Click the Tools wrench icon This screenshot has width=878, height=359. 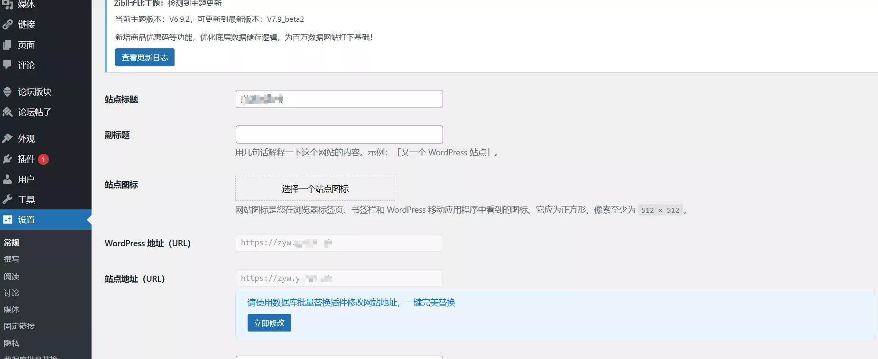point(8,199)
